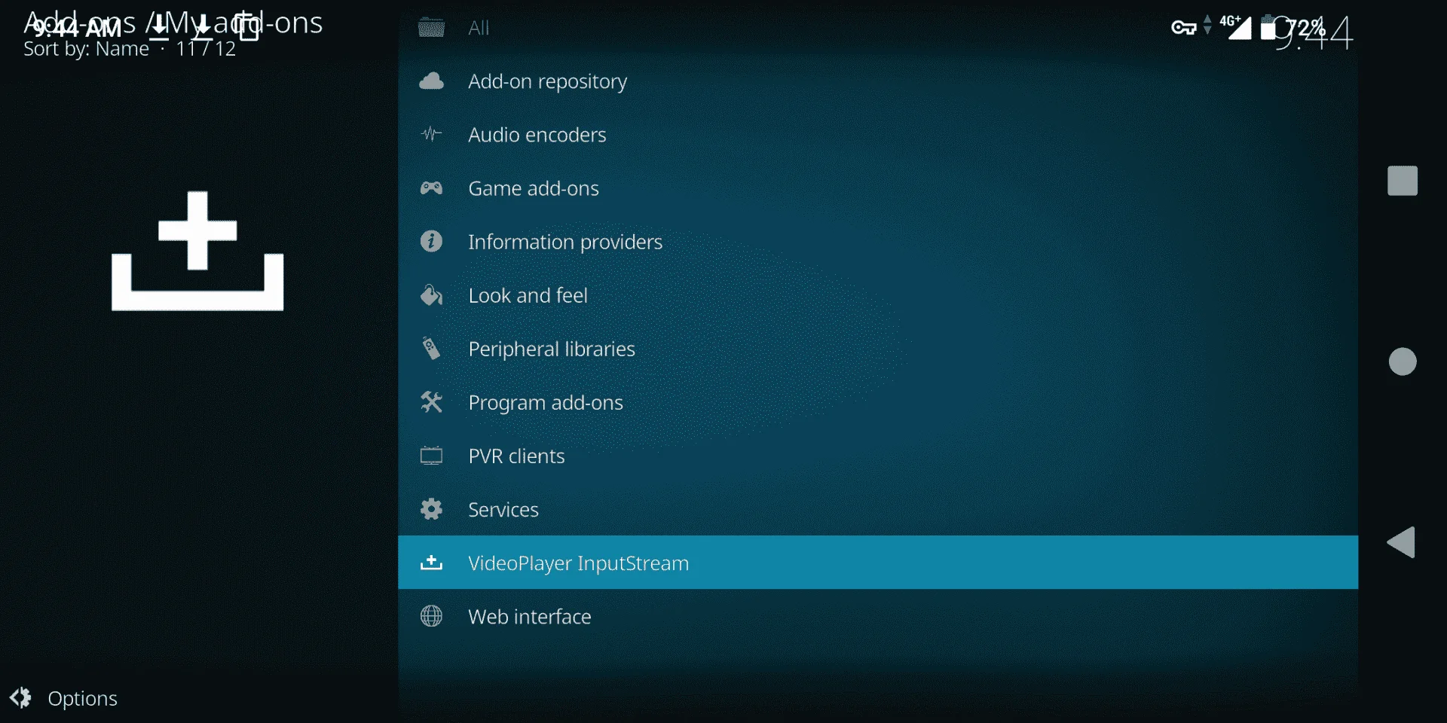Click the paint bucket icon for Look and feel
1447x723 pixels.
click(x=431, y=295)
